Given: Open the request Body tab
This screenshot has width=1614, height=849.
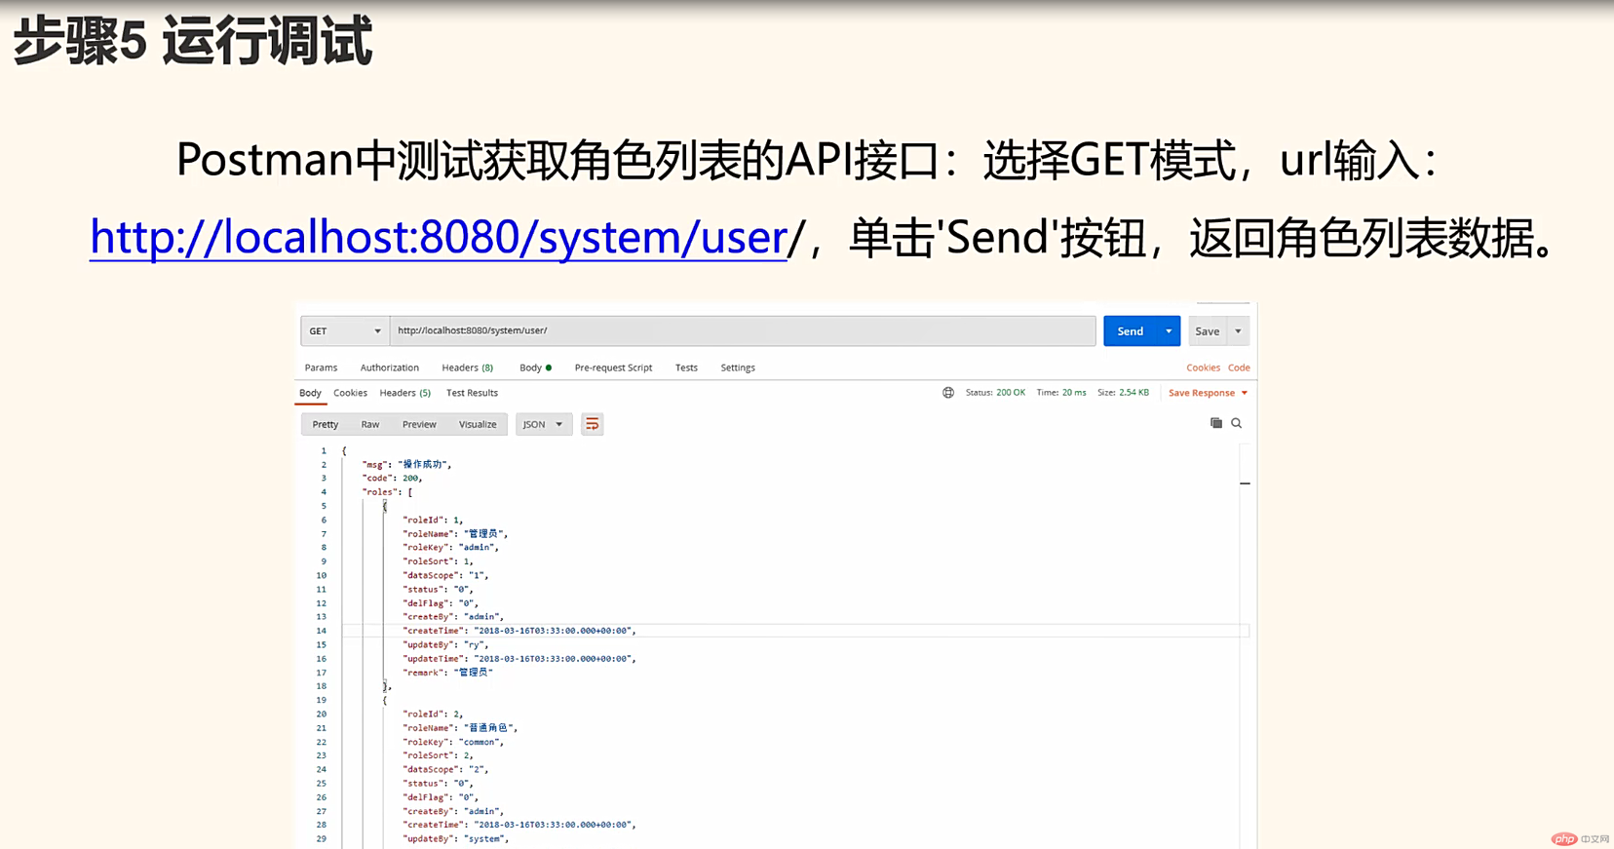Looking at the screenshot, I should tap(535, 367).
